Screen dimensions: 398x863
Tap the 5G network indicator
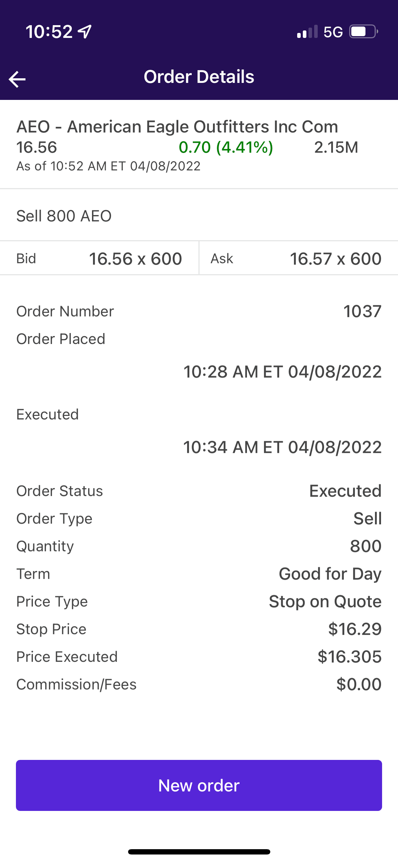click(x=333, y=32)
